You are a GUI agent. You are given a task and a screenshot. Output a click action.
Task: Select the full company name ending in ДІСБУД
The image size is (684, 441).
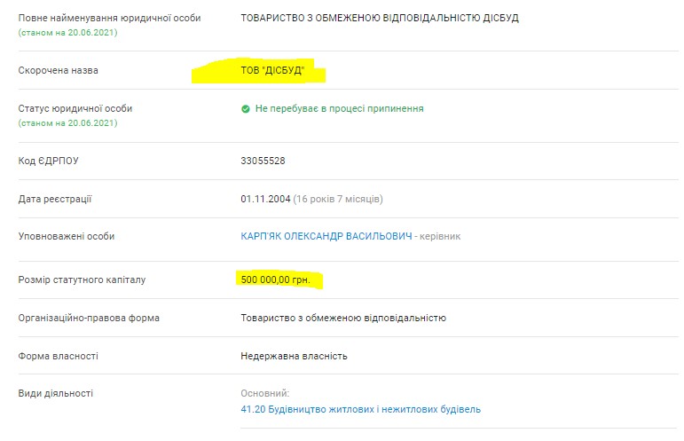[x=380, y=18]
